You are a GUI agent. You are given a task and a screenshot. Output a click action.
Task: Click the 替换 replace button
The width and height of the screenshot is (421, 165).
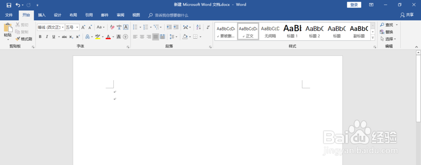386,32
